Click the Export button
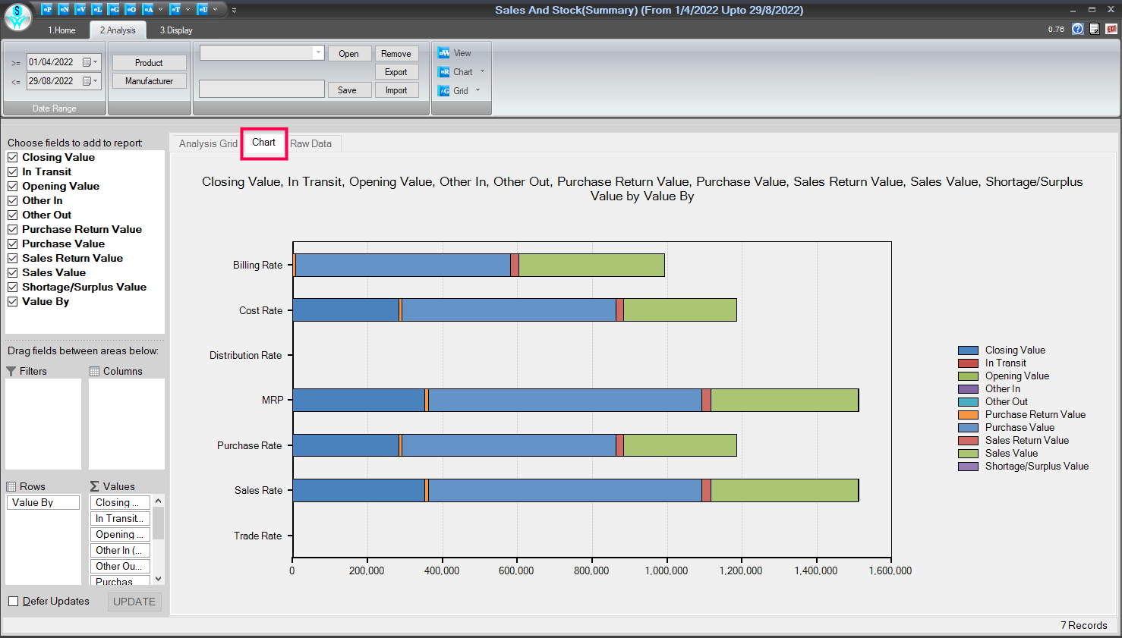 [x=396, y=72]
